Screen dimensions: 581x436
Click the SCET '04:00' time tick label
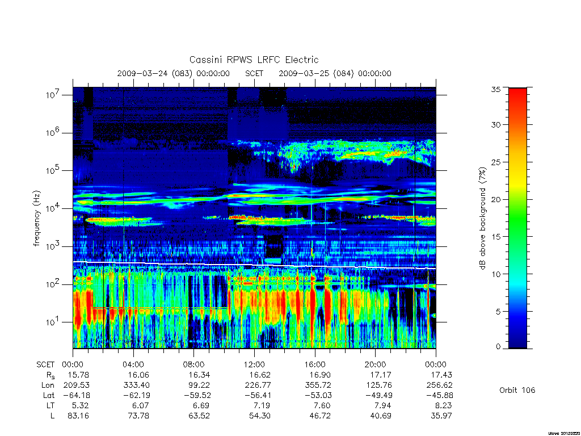(x=133, y=364)
